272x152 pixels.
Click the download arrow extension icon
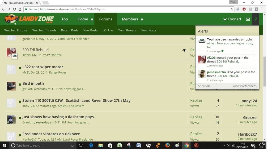point(238,9)
